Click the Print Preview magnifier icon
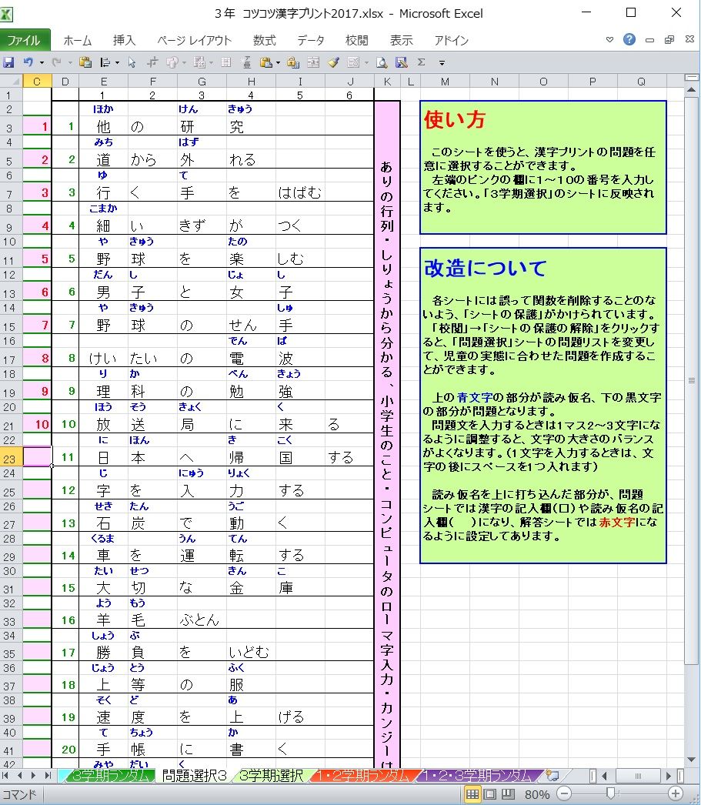Screen dimensions: 701x805 [x=382, y=62]
